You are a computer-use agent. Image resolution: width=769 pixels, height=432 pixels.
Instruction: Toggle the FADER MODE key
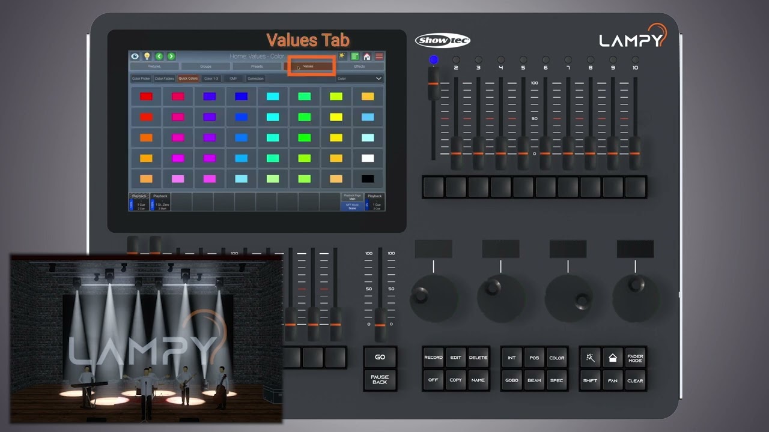click(x=635, y=358)
